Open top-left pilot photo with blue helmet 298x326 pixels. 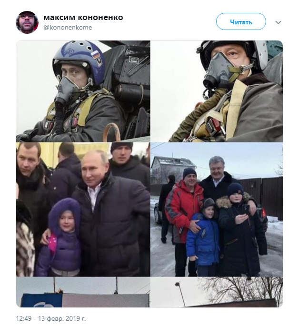point(83,92)
